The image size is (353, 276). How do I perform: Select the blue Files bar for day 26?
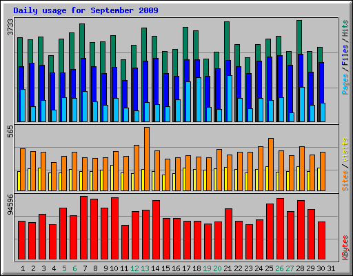tap(280, 76)
